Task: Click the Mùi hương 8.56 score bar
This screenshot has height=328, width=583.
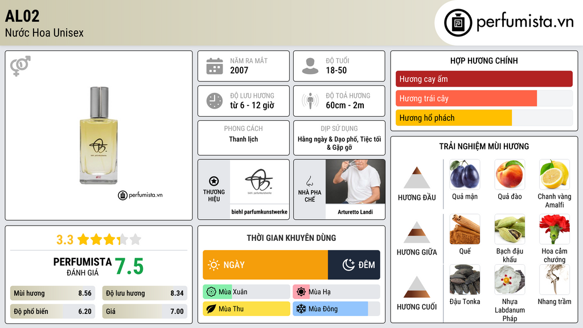Action: tap(53, 293)
